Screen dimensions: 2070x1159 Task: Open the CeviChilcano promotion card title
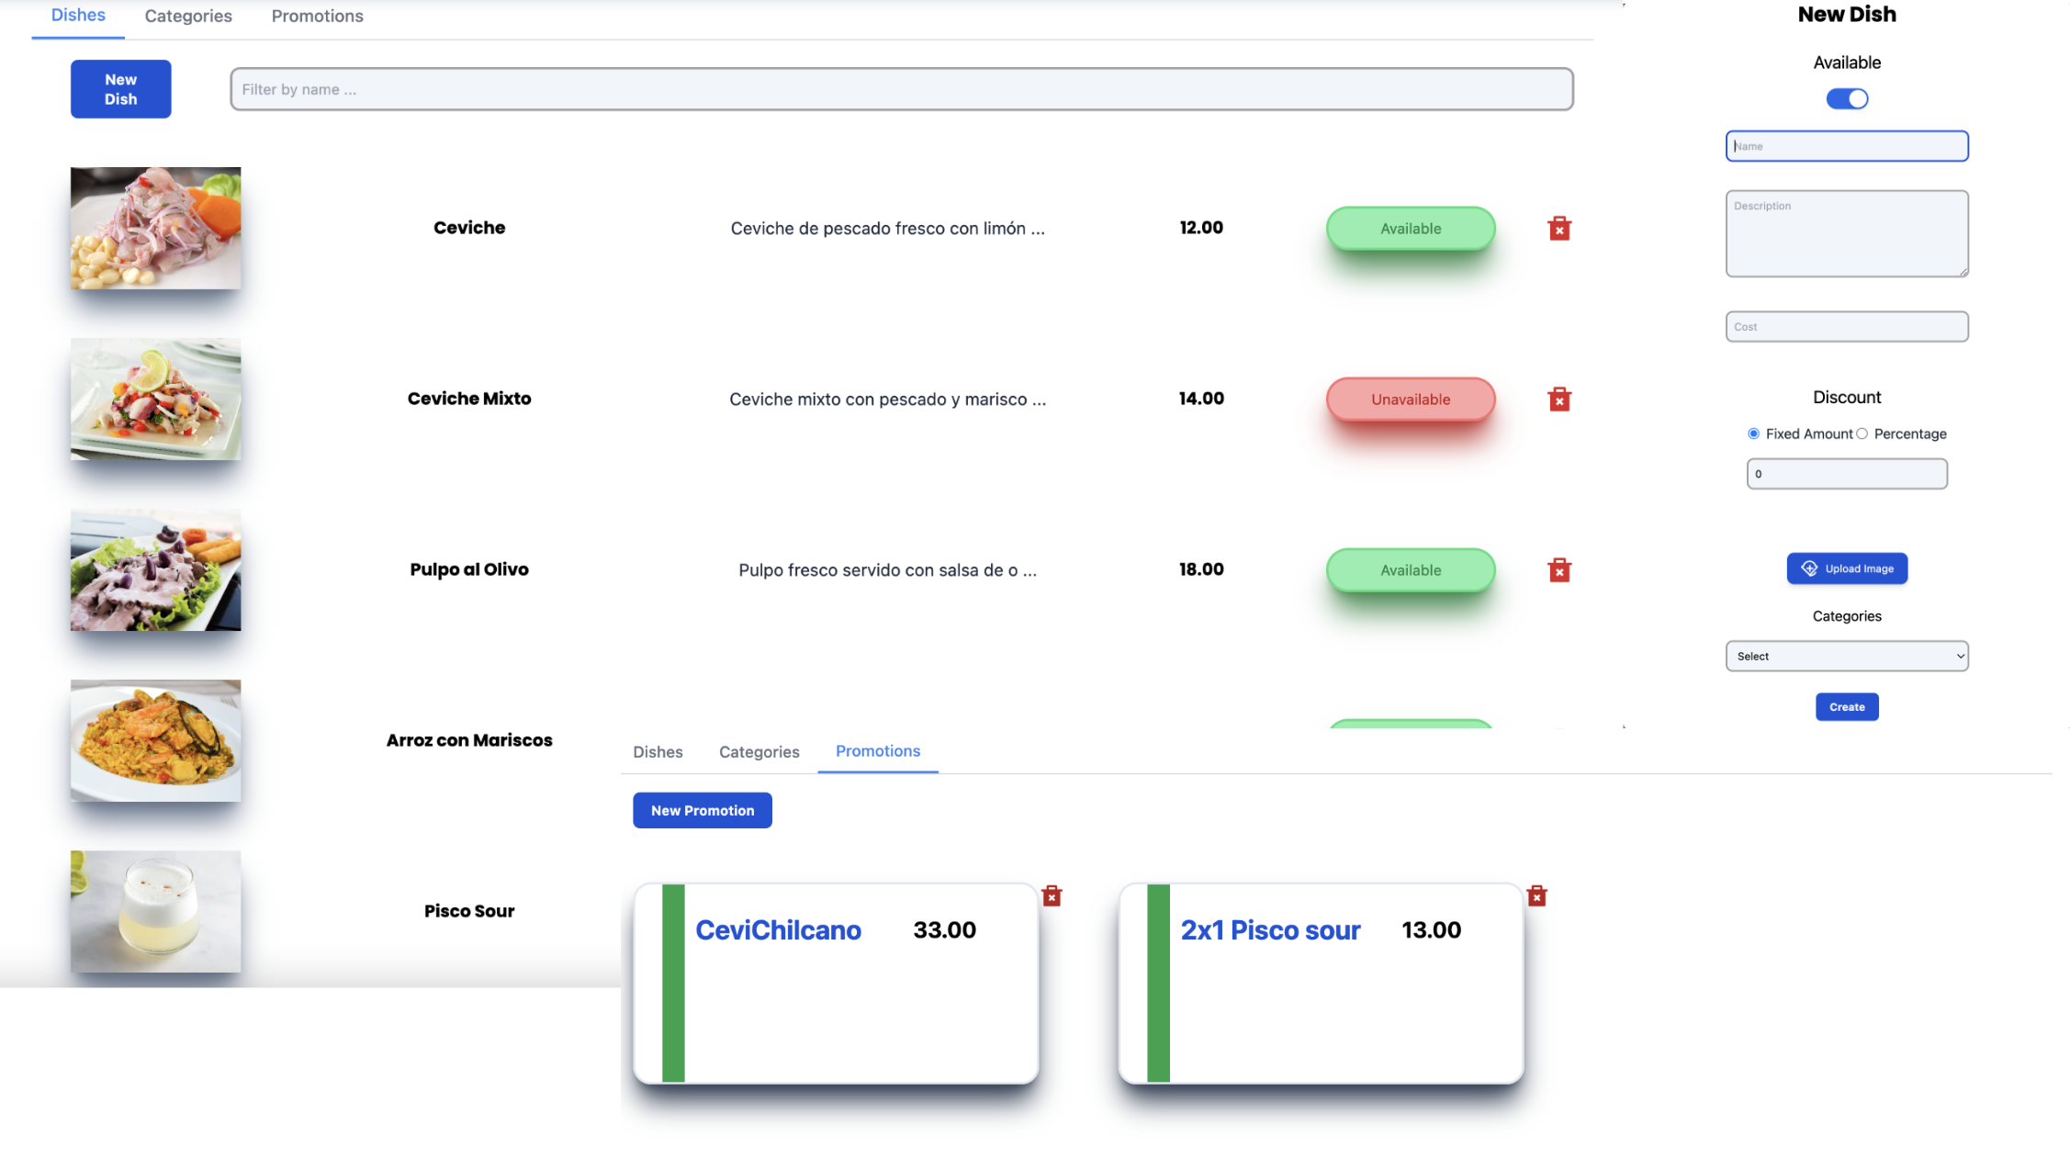[778, 929]
